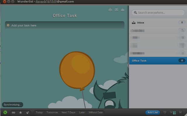The height and width of the screenshot is (116, 187).
Task: Click the Office Task title heading
Action: [x=65, y=15]
